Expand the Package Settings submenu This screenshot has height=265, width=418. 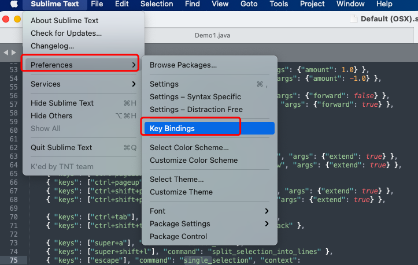coord(209,224)
